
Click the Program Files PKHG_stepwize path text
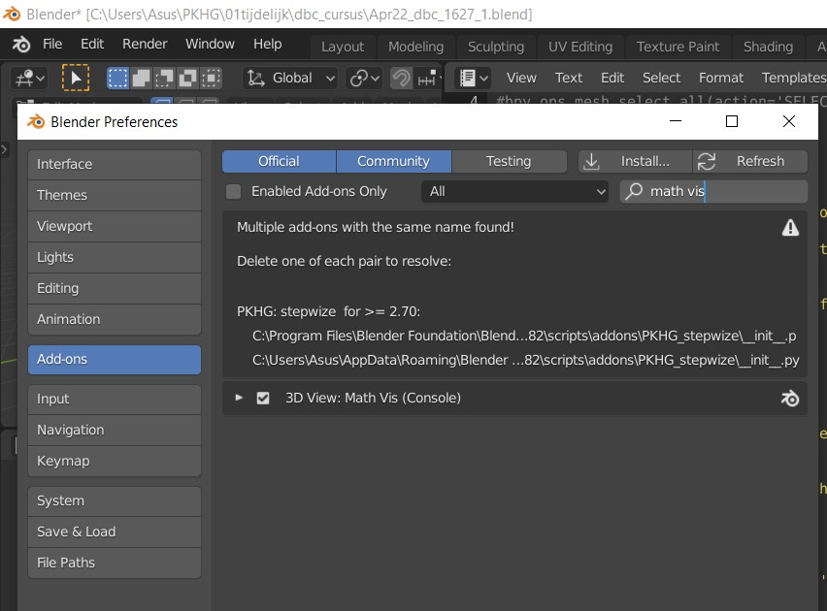(524, 336)
